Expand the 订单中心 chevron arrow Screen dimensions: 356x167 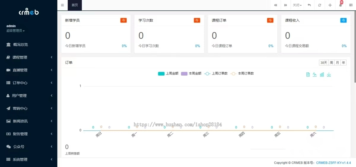coord(52,83)
